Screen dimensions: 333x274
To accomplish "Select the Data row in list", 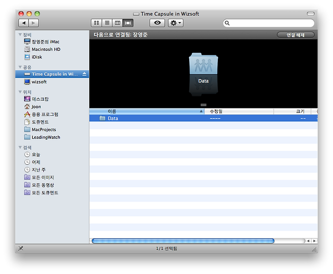I will pos(203,119).
